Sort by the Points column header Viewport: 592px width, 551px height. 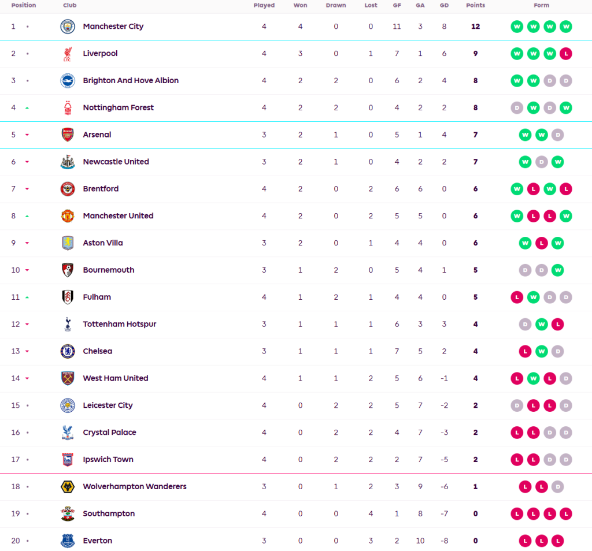click(x=475, y=5)
